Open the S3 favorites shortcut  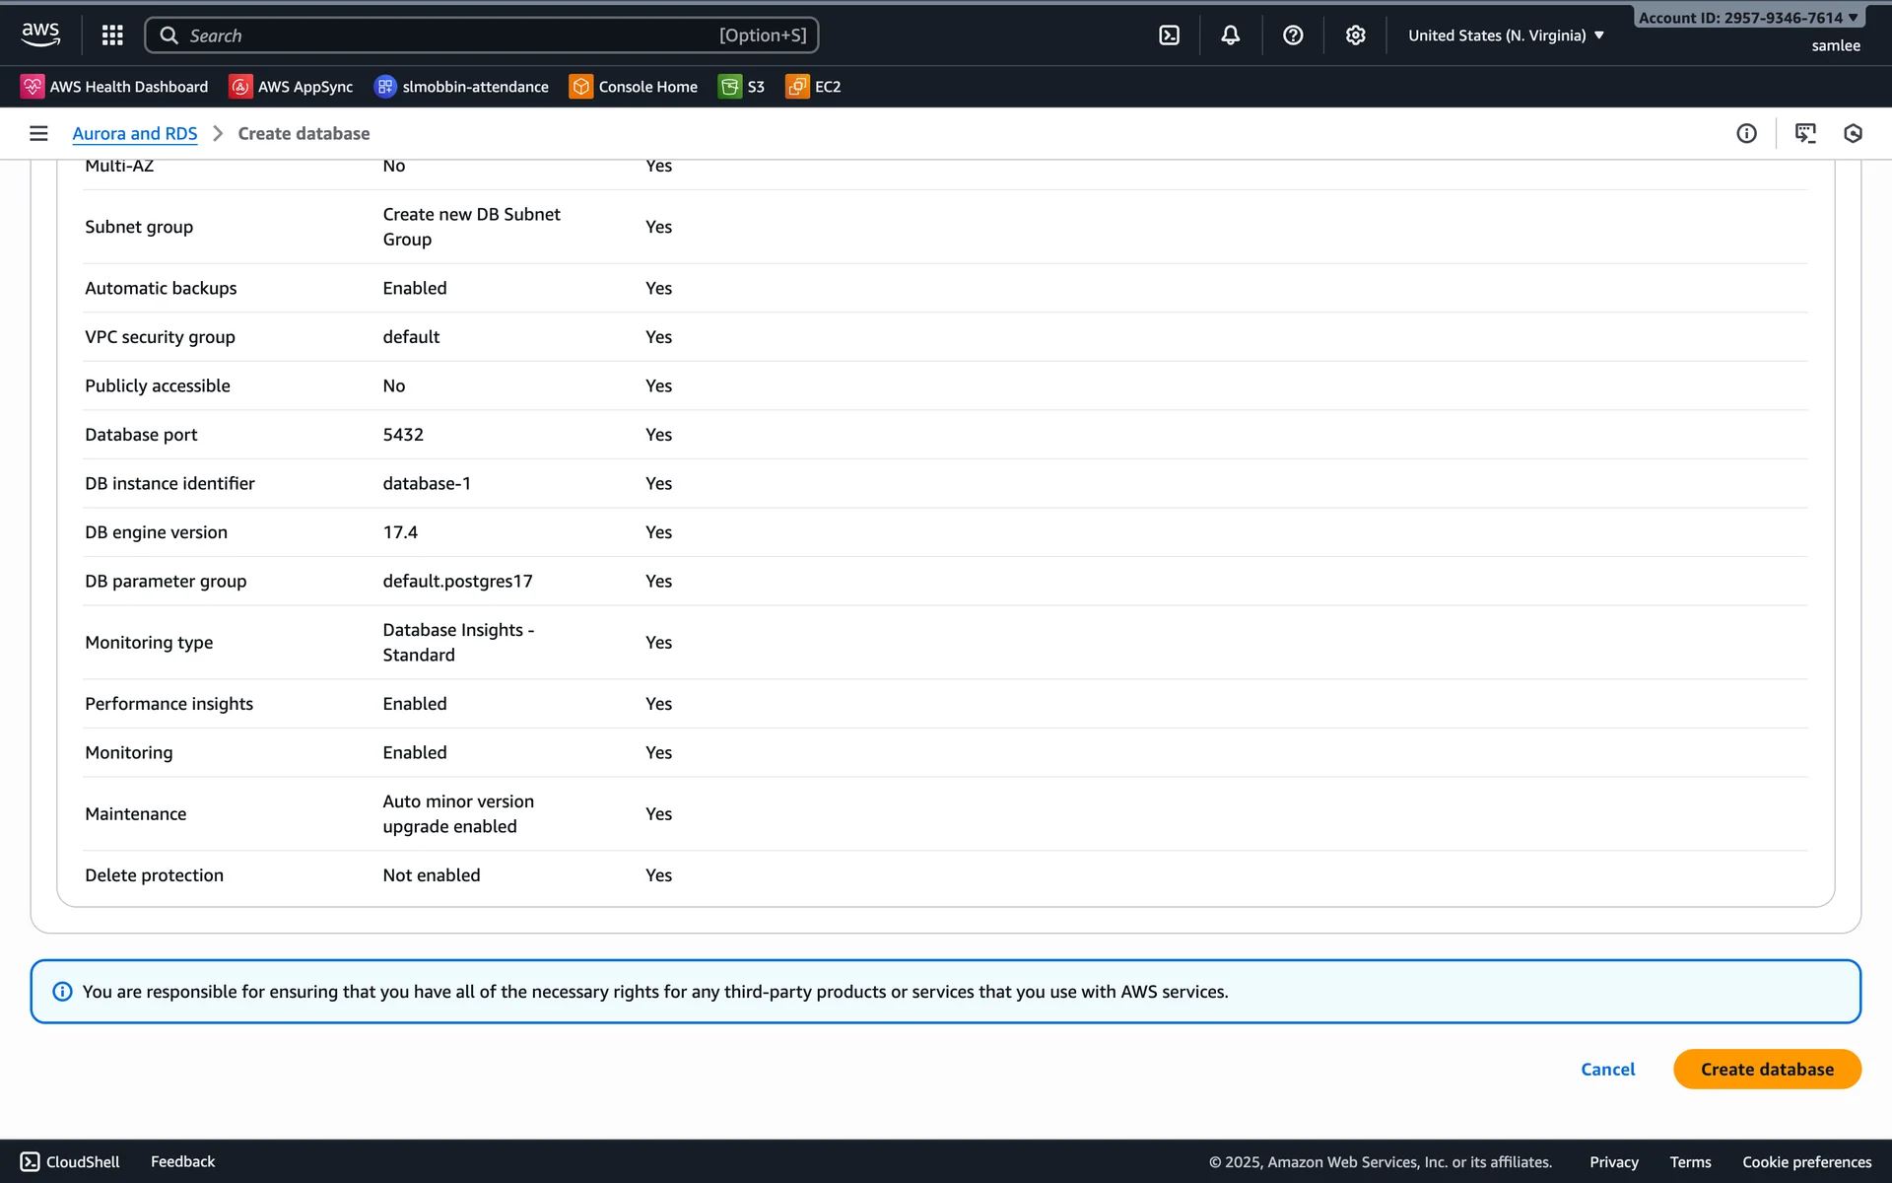(x=742, y=87)
